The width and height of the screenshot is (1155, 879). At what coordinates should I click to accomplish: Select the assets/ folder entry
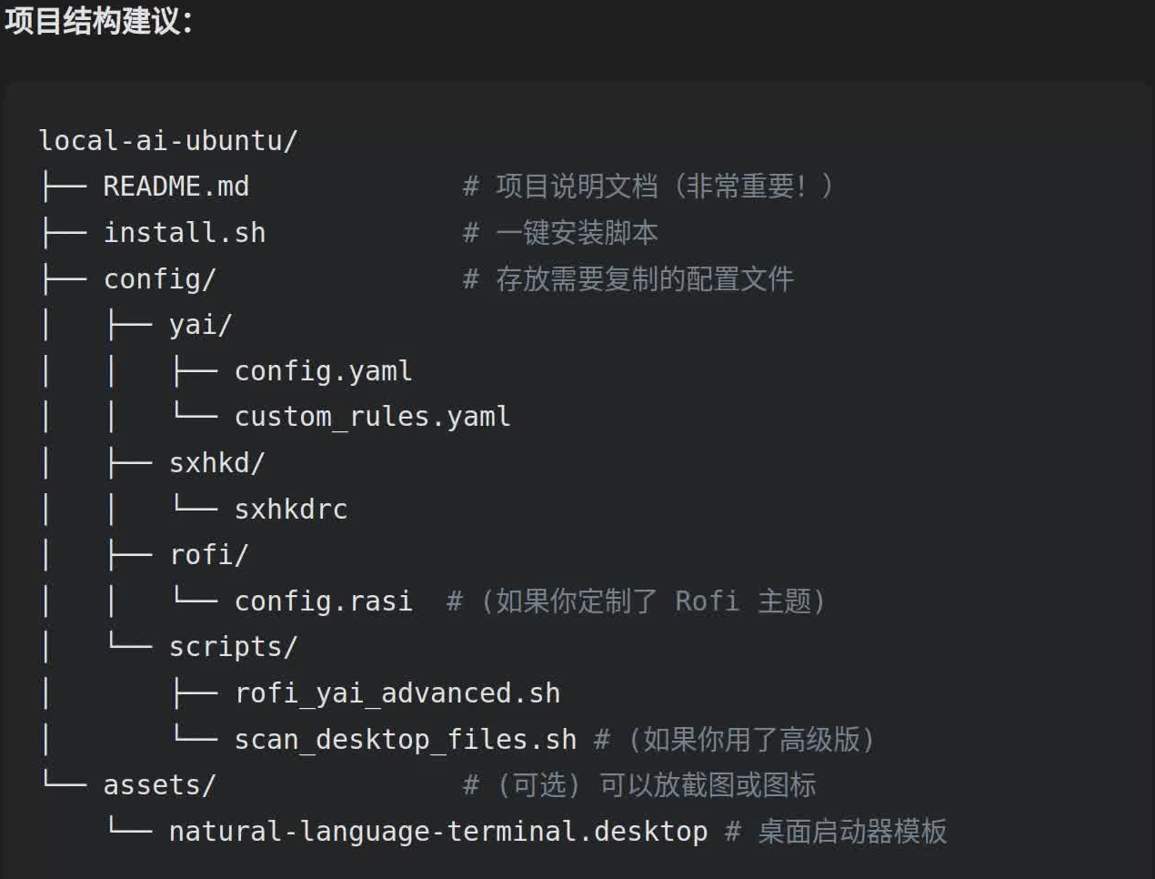click(x=159, y=785)
